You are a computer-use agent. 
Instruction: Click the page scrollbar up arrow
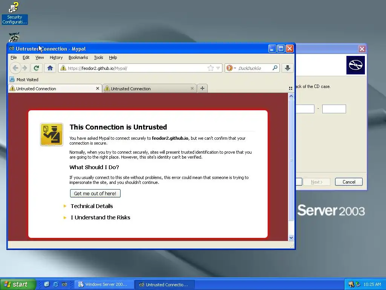click(x=291, y=96)
